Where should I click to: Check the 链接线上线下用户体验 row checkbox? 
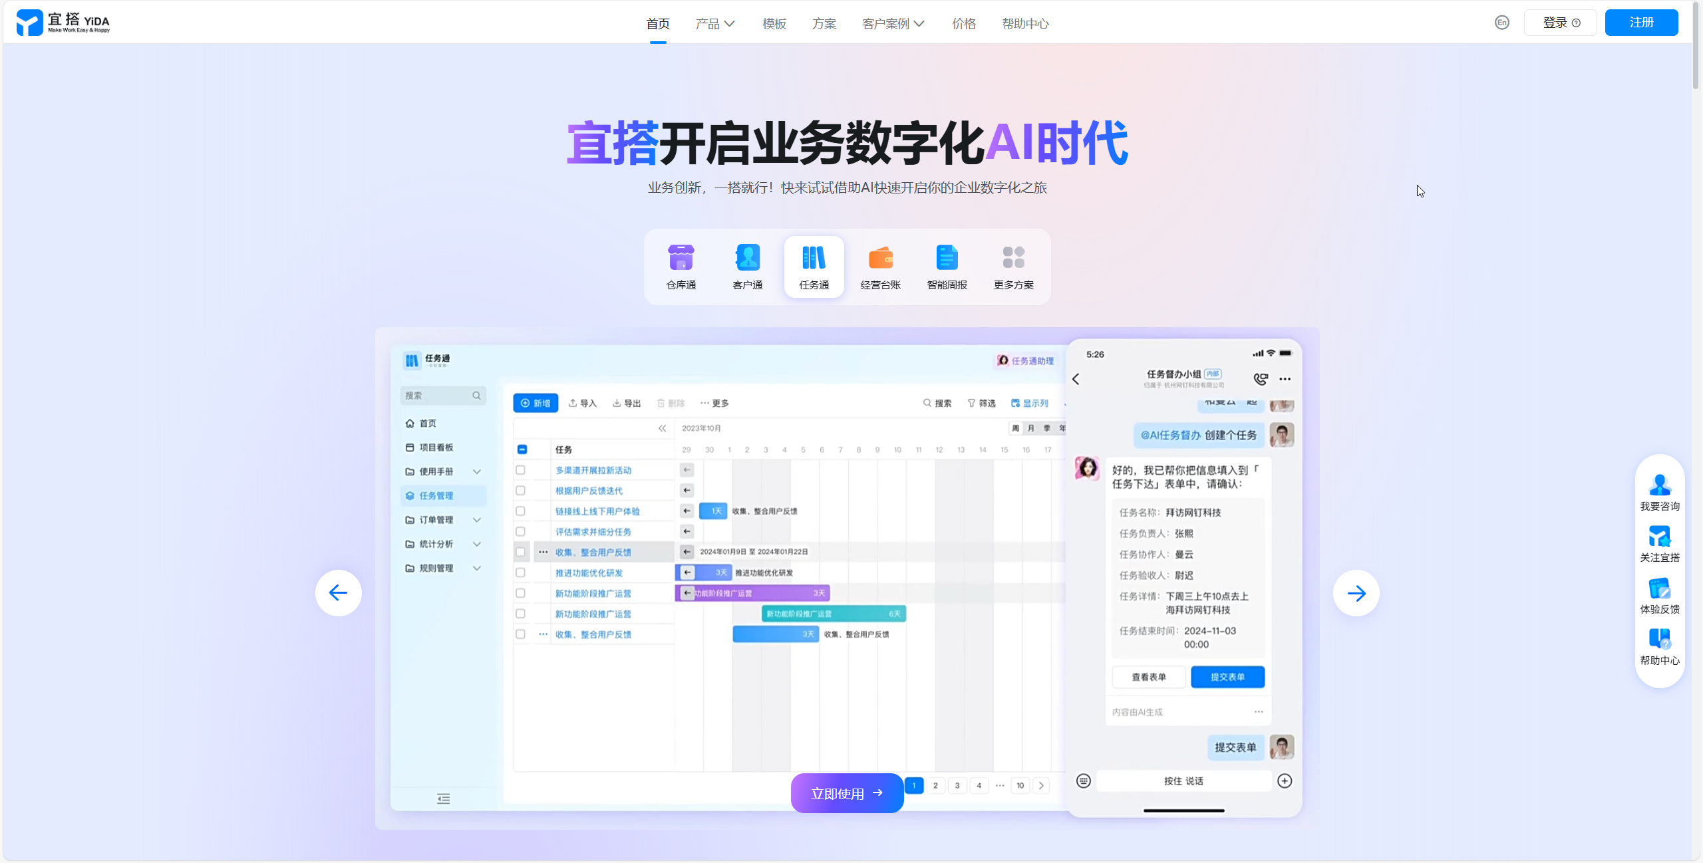(521, 511)
